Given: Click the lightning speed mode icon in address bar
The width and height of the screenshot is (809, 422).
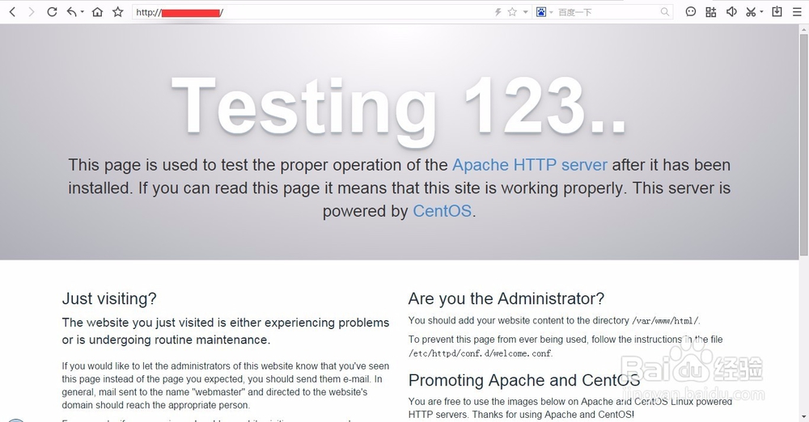Looking at the screenshot, I should tap(498, 12).
